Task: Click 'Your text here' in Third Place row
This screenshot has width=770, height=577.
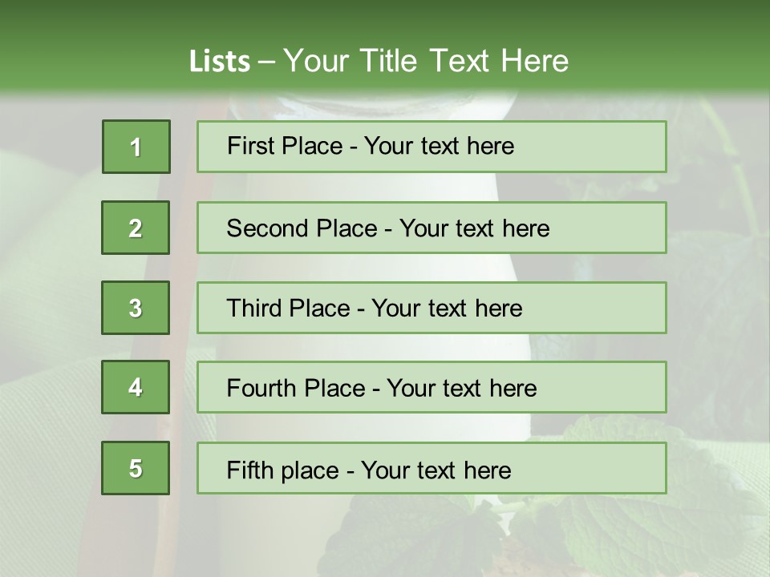Action: pos(447,308)
